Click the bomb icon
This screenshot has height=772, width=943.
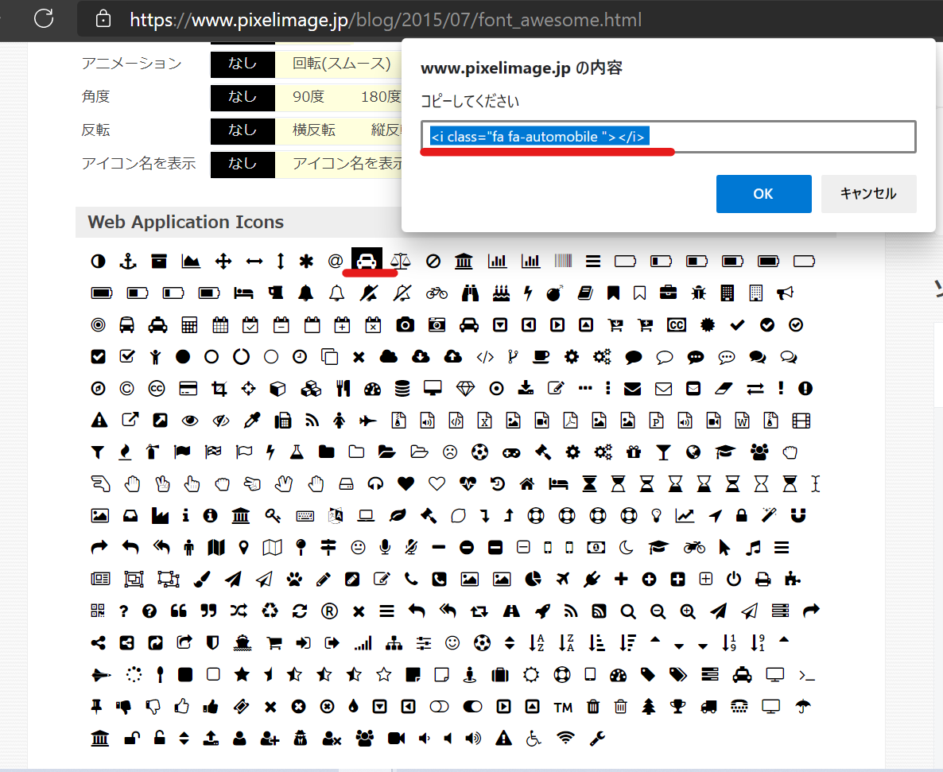coord(554,293)
